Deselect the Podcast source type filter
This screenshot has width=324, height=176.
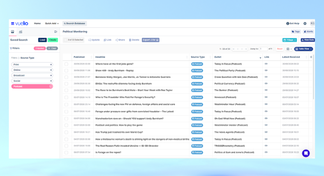[x=32, y=86]
